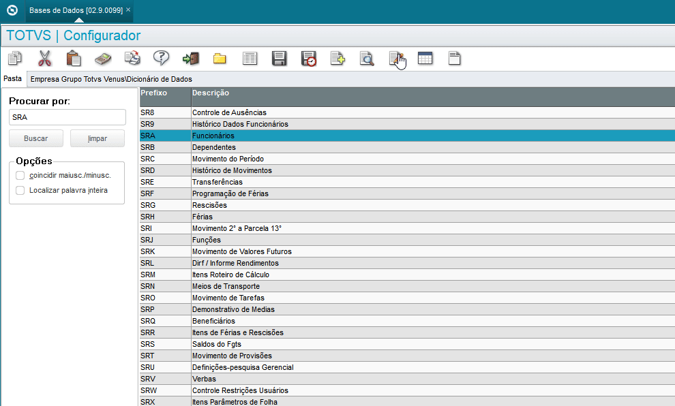
Task: Select Itens Parâmetros de Folha row
Action: (407, 402)
